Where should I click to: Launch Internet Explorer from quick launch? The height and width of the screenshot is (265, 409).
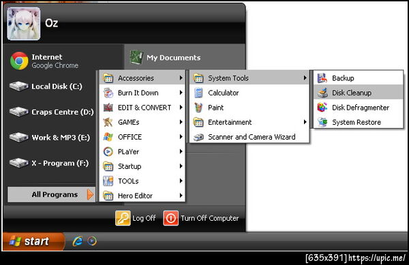coord(77,241)
